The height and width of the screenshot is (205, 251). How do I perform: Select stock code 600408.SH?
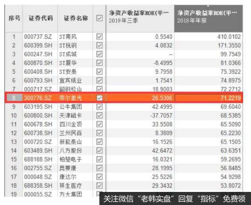coord(38,71)
